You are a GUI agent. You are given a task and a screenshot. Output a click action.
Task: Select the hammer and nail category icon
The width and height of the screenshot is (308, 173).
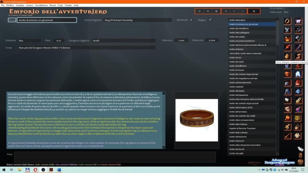point(298,39)
